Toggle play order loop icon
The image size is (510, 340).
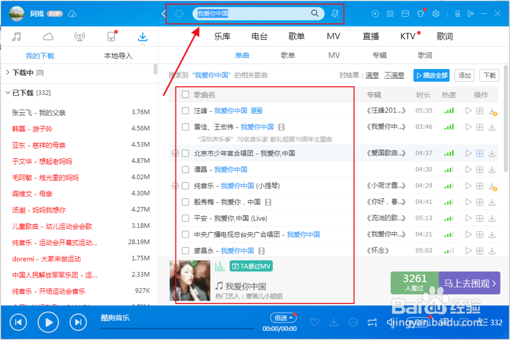[372, 322]
